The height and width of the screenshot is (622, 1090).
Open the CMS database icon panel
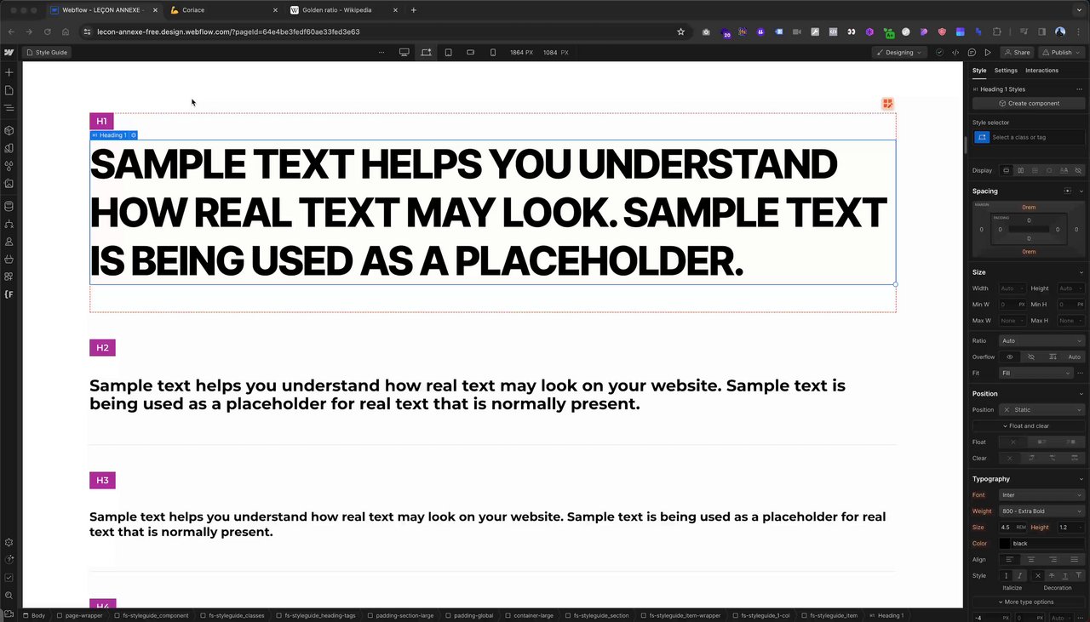(x=9, y=206)
